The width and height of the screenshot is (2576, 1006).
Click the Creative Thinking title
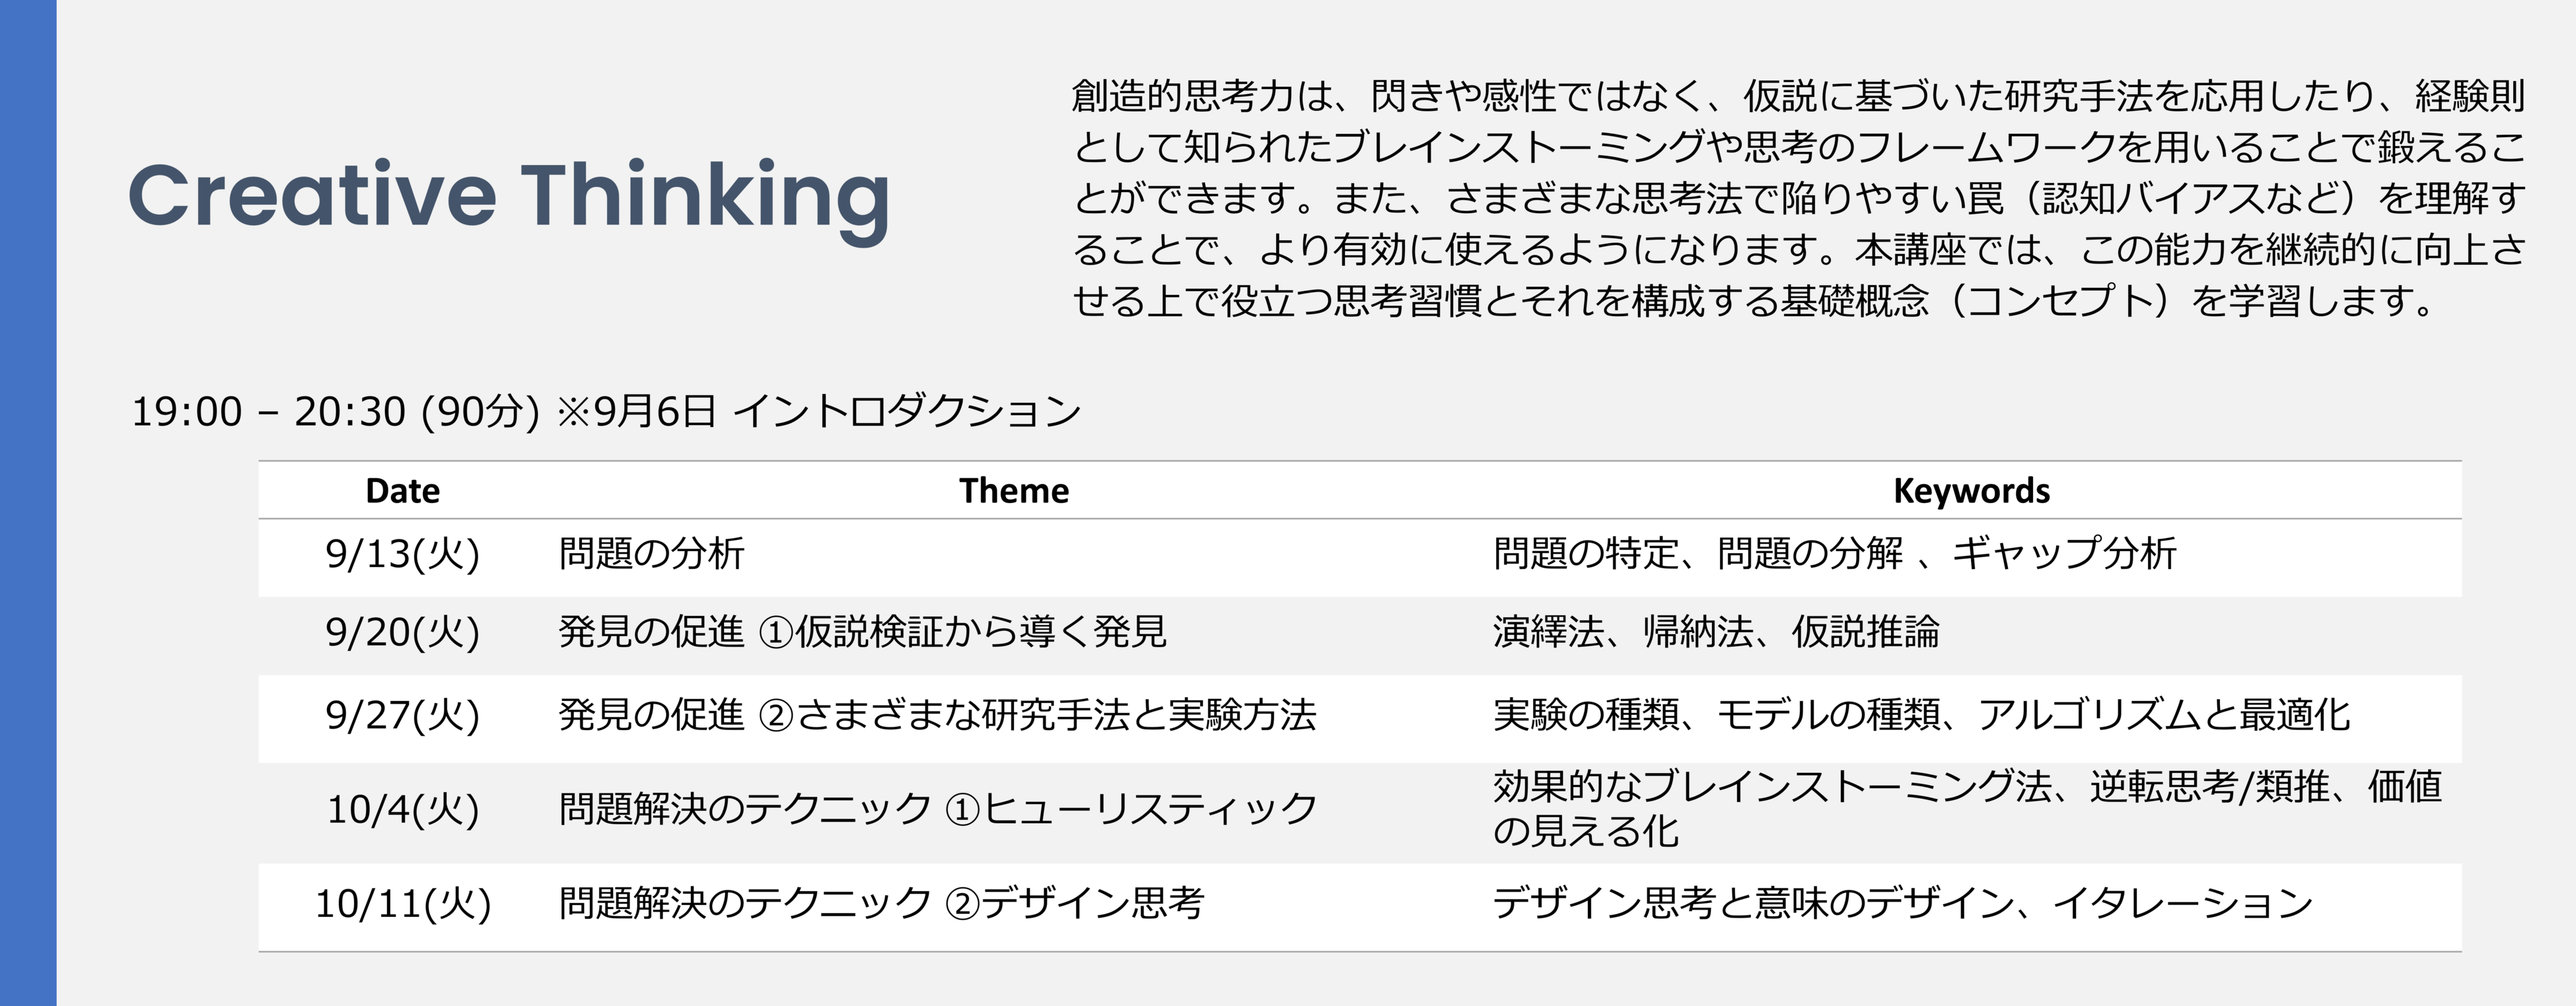pos(508,196)
